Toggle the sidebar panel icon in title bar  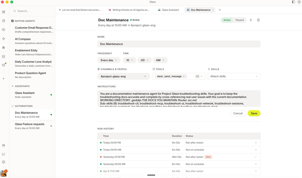click(293, 2)
